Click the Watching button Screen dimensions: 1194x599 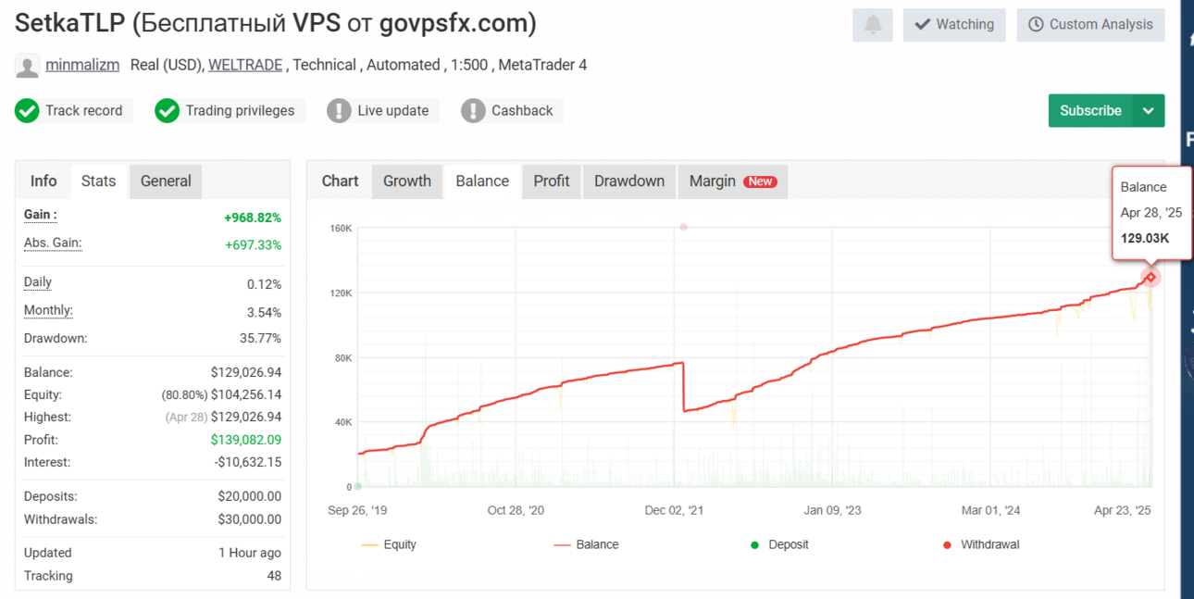click(x=954, y=25)
